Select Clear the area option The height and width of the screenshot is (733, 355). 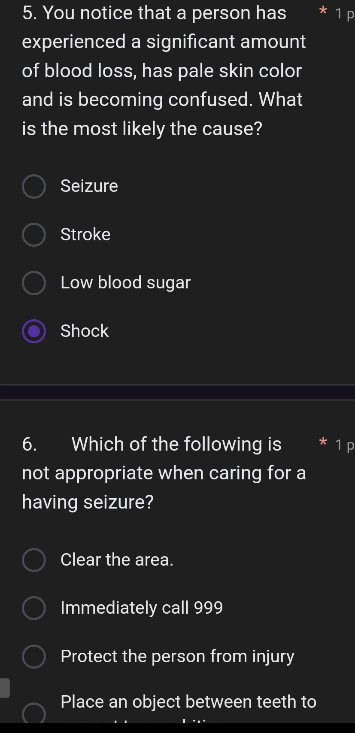(34, 560)
